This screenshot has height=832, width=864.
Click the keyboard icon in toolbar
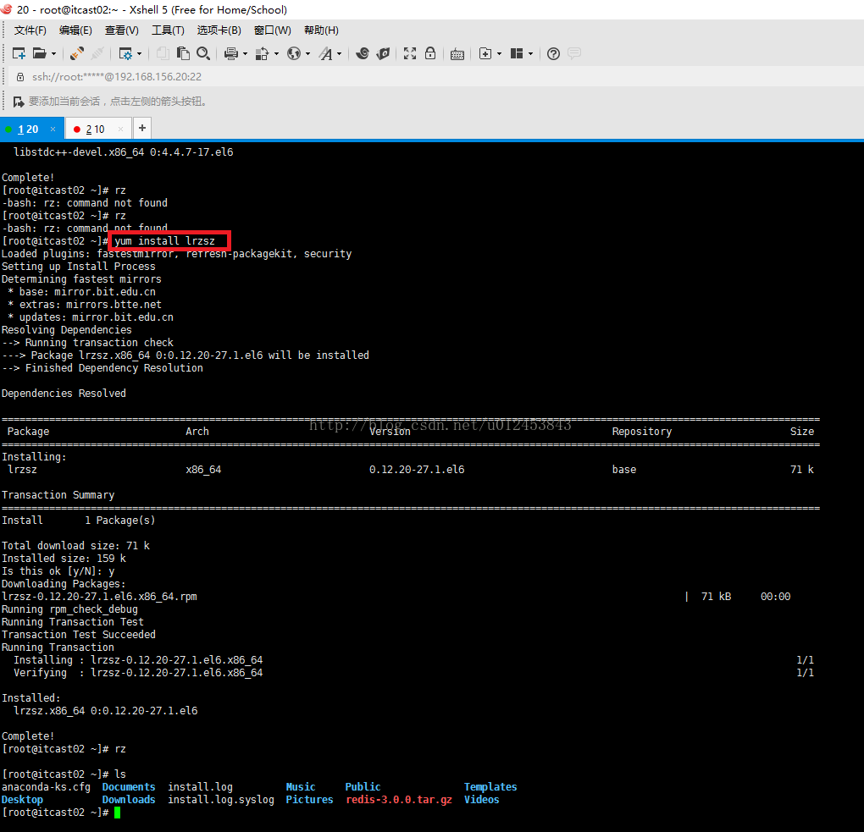pos(457,54)
